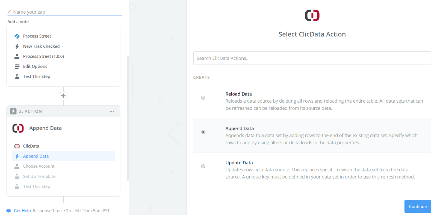Click the lines icon beside Edit Options
The image size is (437, 215).
(17, 66)
